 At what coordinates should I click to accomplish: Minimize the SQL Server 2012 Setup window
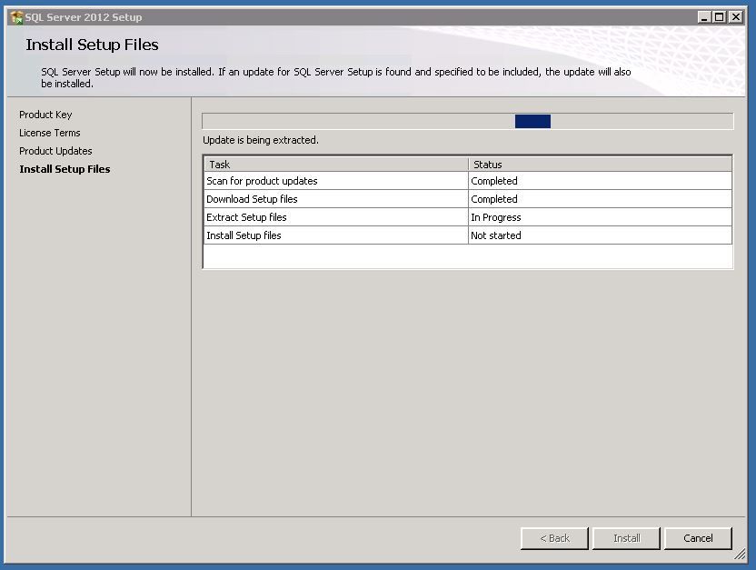click(x=705, y=17)
